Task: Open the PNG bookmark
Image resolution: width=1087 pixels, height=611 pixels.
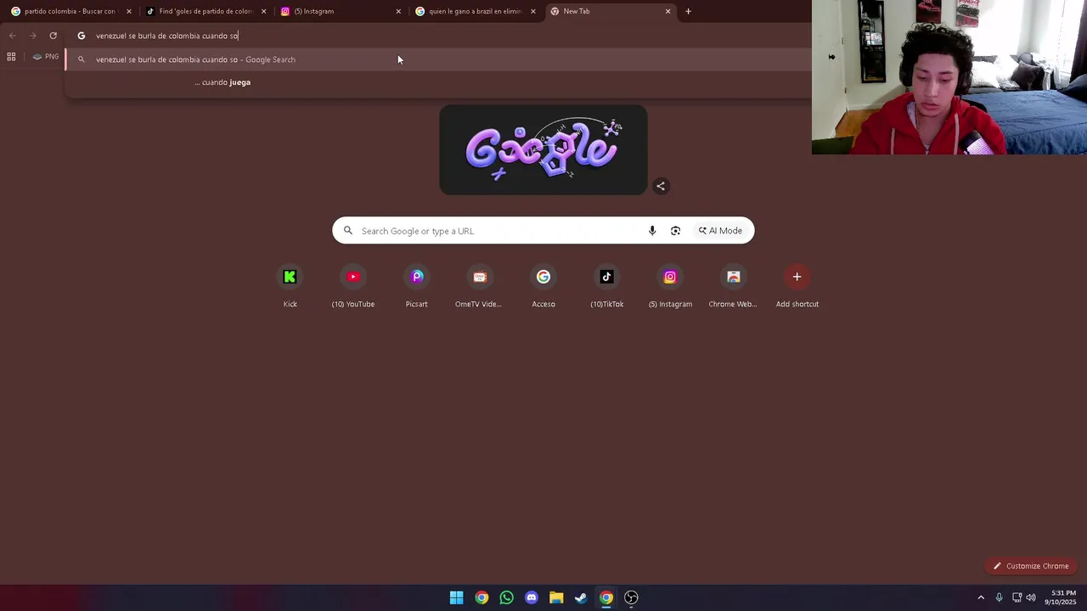Action: [45, 57]
